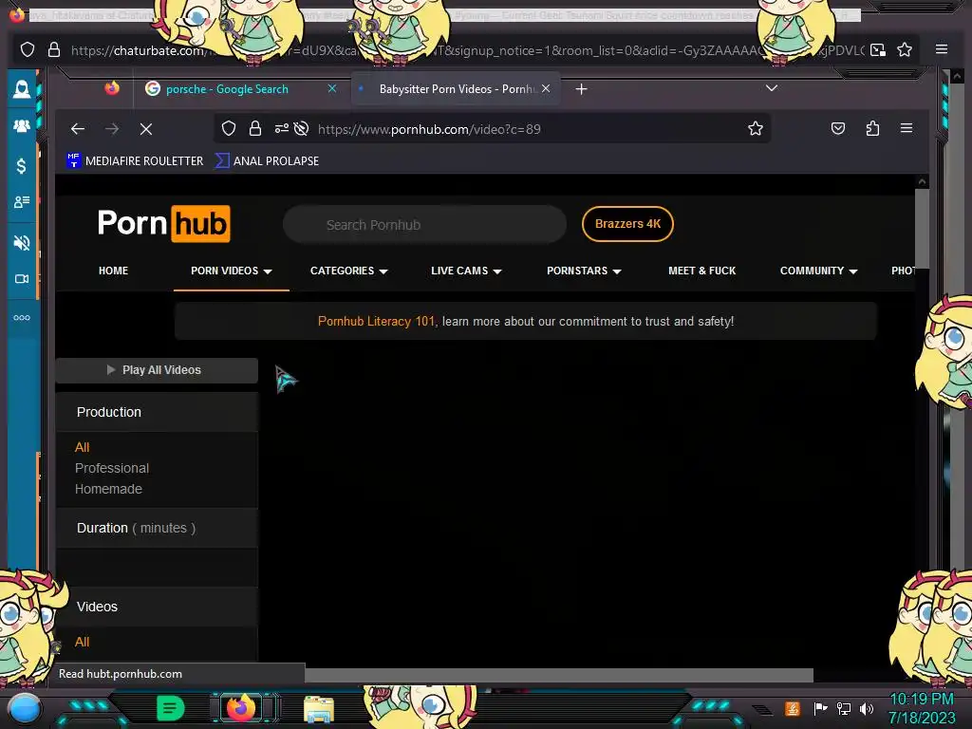Click the back arrow in the inner Firefox toolbar
This screenshot has width=972, height=729.
(x=78, y=129)
